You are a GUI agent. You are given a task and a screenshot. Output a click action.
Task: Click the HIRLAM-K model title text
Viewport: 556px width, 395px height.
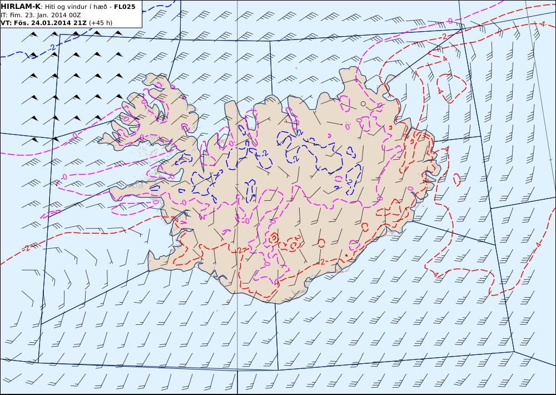point(21,7)
